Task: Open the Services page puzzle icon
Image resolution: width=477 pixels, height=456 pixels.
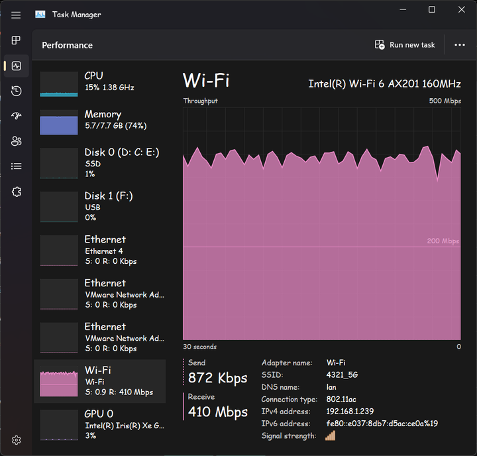Action: point(16,192)
